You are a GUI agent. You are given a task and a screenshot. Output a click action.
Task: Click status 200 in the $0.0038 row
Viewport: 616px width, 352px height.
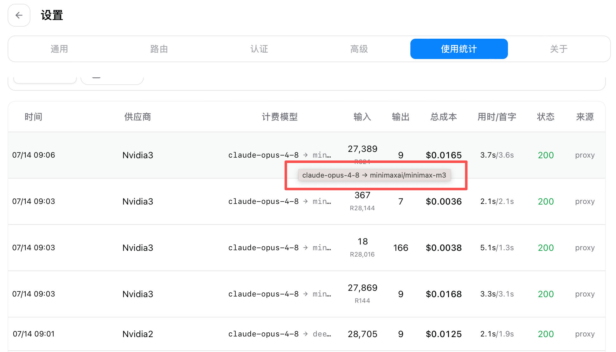point(546,248)
